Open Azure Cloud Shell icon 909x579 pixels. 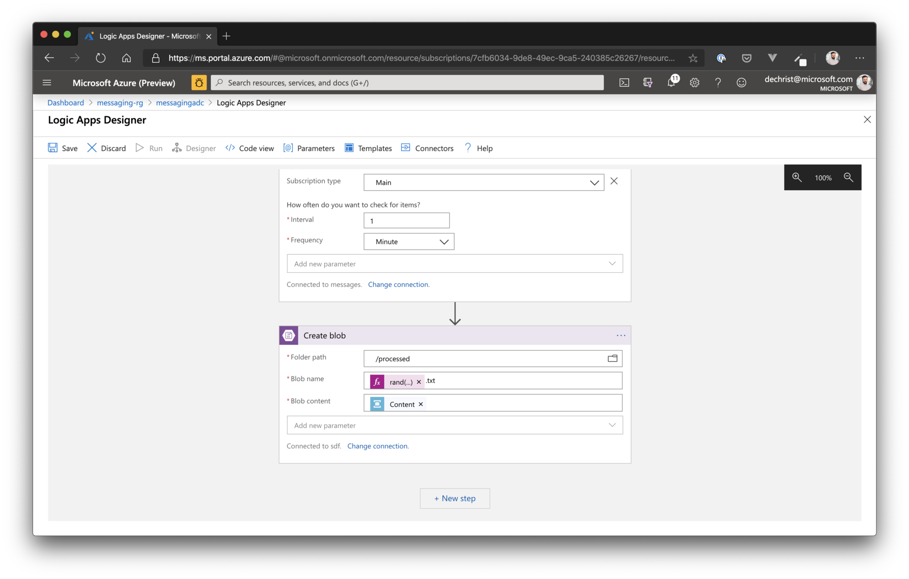[x=624, y=82]
